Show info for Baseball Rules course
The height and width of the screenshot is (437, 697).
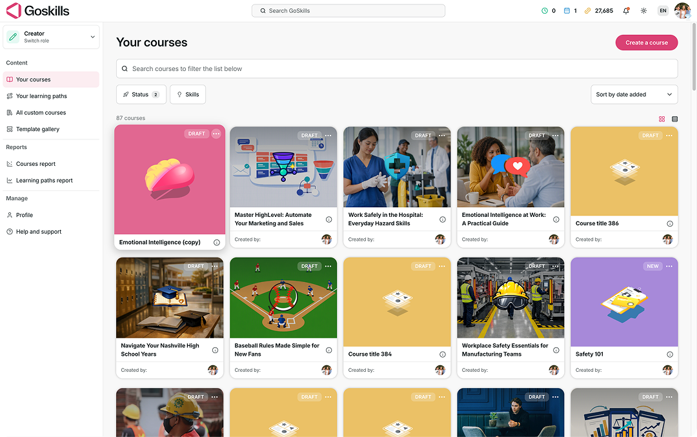[x=329, y=350]
